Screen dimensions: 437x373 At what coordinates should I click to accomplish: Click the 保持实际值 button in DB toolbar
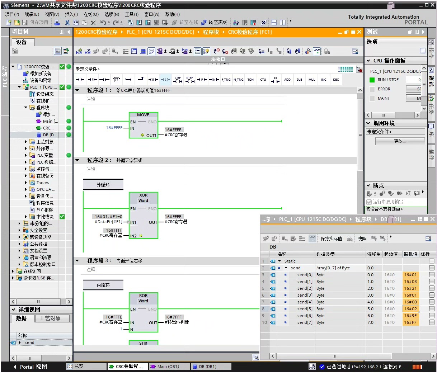coord(331,239)
